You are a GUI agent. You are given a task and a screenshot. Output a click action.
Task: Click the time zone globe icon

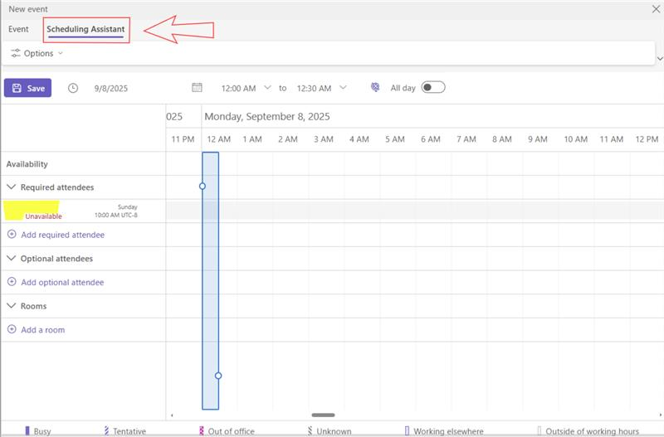point(375,87)
